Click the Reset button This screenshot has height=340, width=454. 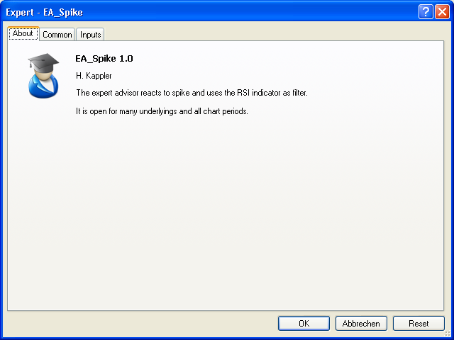tap(419, 323)
